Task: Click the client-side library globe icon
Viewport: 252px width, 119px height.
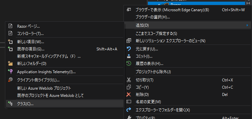Action: 10,80
